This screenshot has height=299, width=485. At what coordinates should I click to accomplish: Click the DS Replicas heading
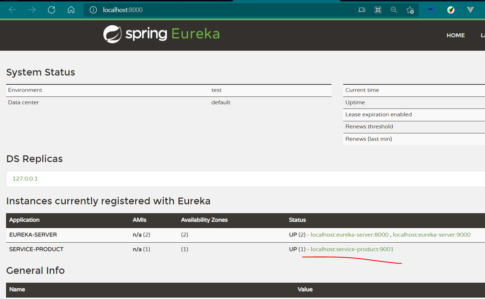[34, 159]
